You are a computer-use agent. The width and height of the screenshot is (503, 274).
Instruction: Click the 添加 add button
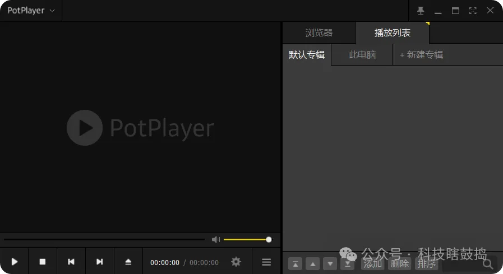click(x=373, y=264)
